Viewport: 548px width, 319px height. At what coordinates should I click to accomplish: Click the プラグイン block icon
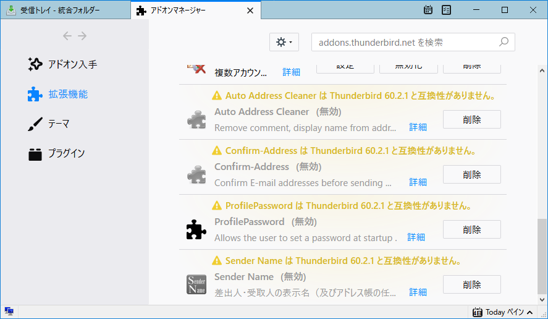35,154
